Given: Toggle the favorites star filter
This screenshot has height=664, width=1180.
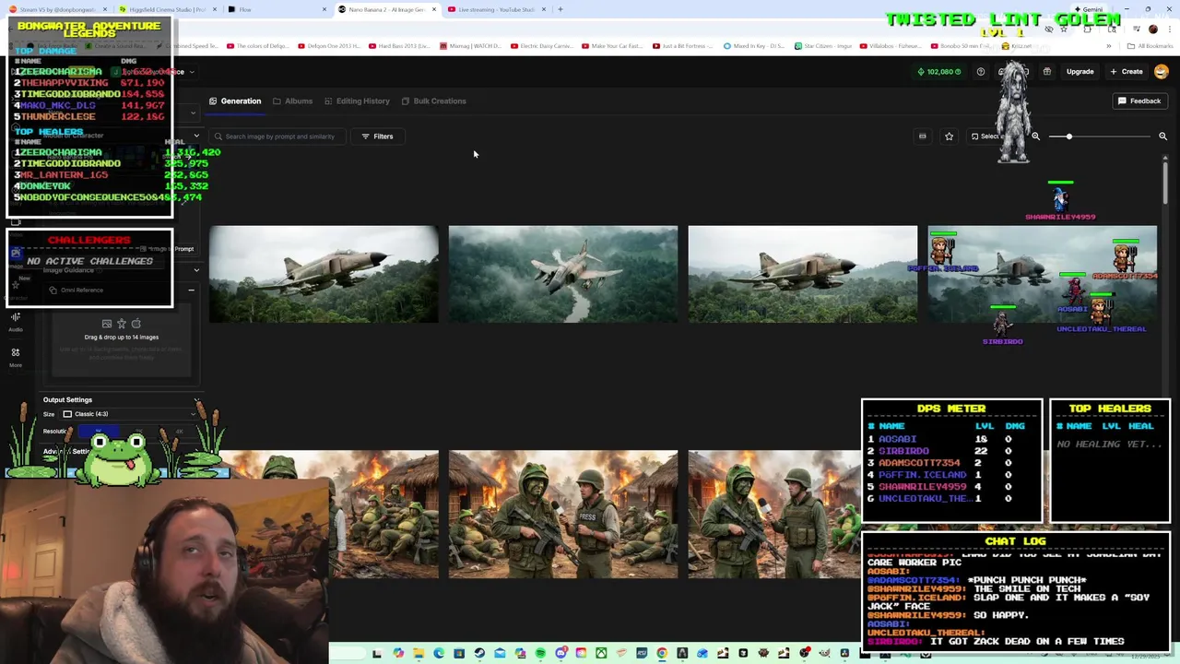Looking at the screenshot, I should click(949, 136).
